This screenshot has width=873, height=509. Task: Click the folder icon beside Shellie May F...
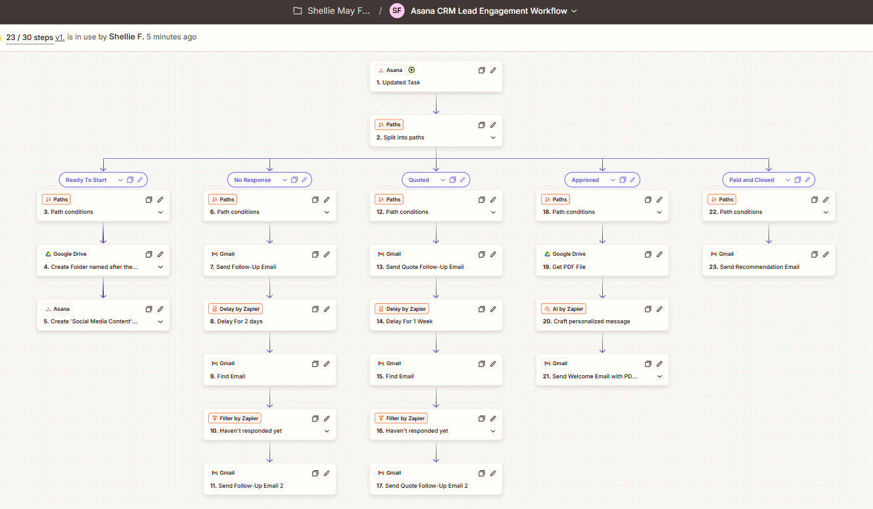(x=298, y=11)
